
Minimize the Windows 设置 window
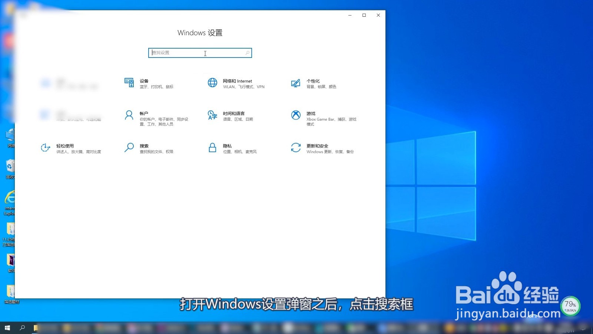click(x=350, y=15)
